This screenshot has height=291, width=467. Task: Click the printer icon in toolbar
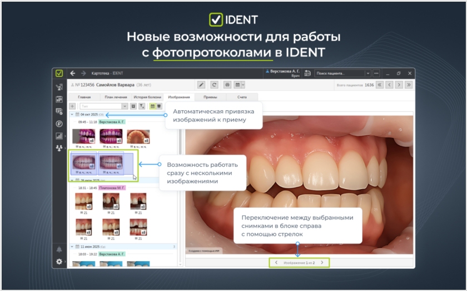[227, 85]
